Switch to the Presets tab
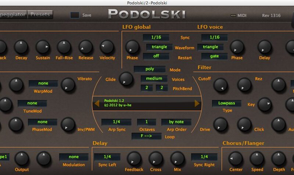This screenshot has height=175, width=294. [x=40, y=15]
